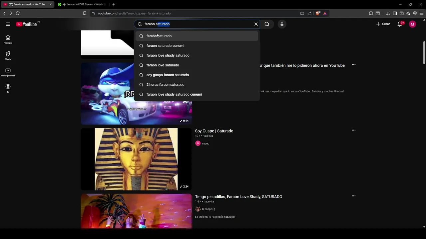Select suggestion "faraon saturado cunumi"
The image size is (426, 239).
[197, 45]
